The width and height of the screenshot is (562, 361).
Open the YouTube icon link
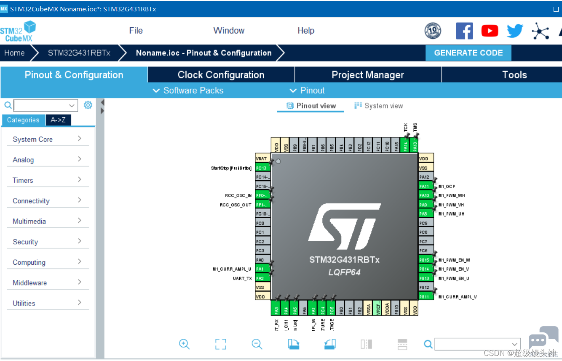pos(490,31)
